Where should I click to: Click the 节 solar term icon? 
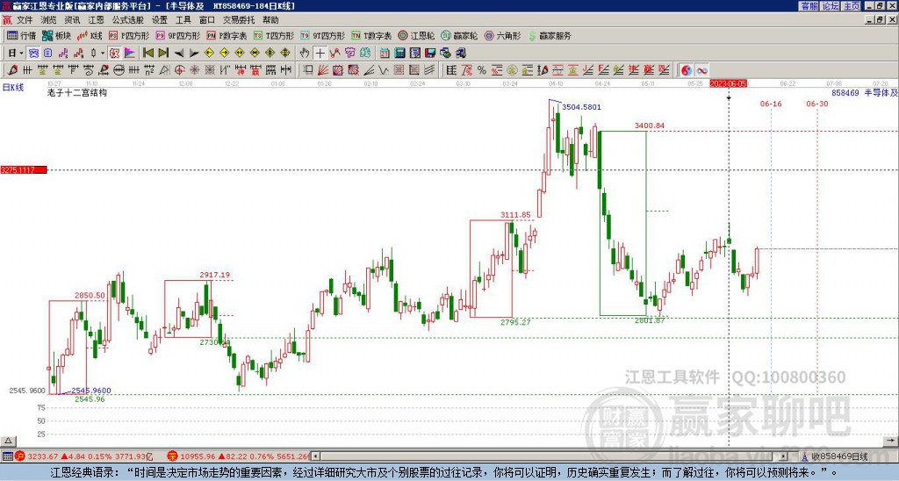(x=349, y=53)
